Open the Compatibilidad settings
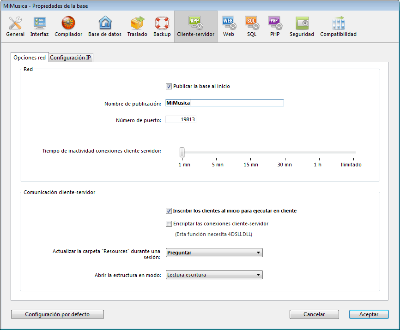 [x=338, y=26]
